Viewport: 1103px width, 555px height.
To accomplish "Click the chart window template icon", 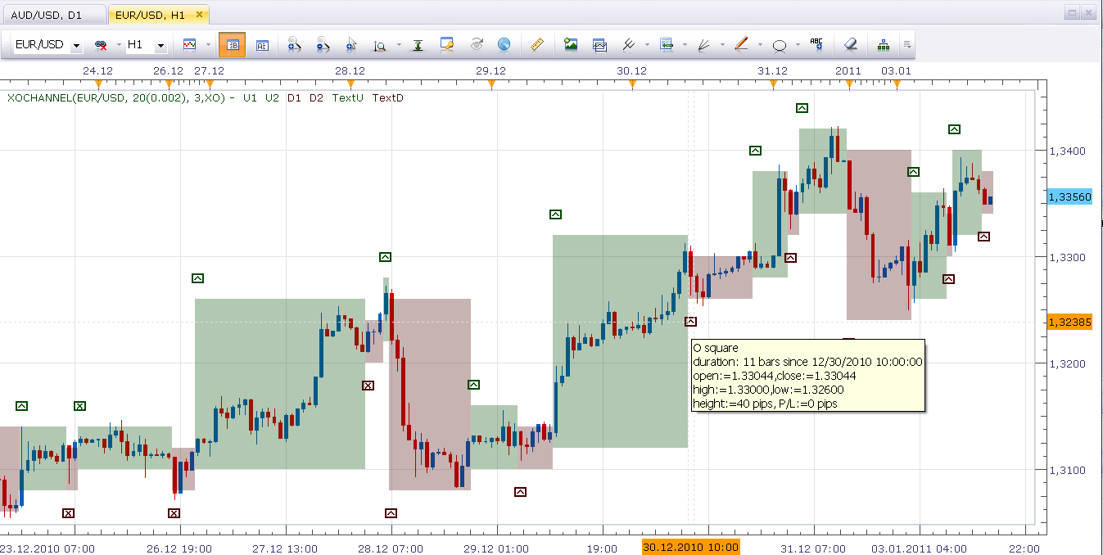I will pos(599,45).
